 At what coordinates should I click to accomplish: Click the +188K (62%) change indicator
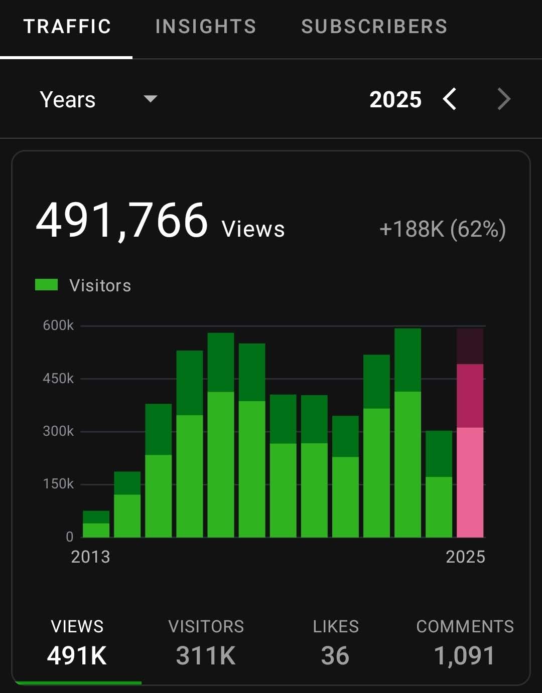(443, 229)
